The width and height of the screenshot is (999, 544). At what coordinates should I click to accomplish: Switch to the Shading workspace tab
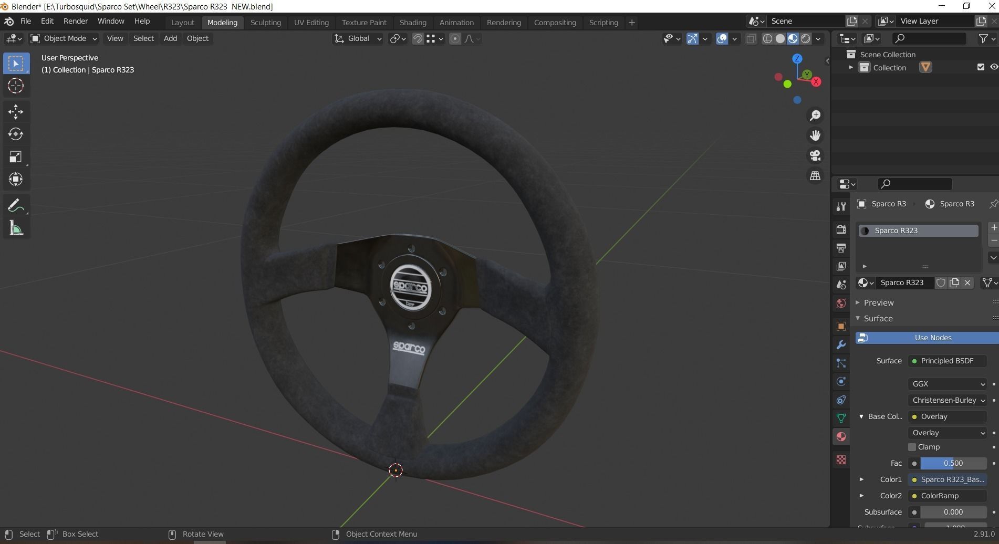click(413, 23)
